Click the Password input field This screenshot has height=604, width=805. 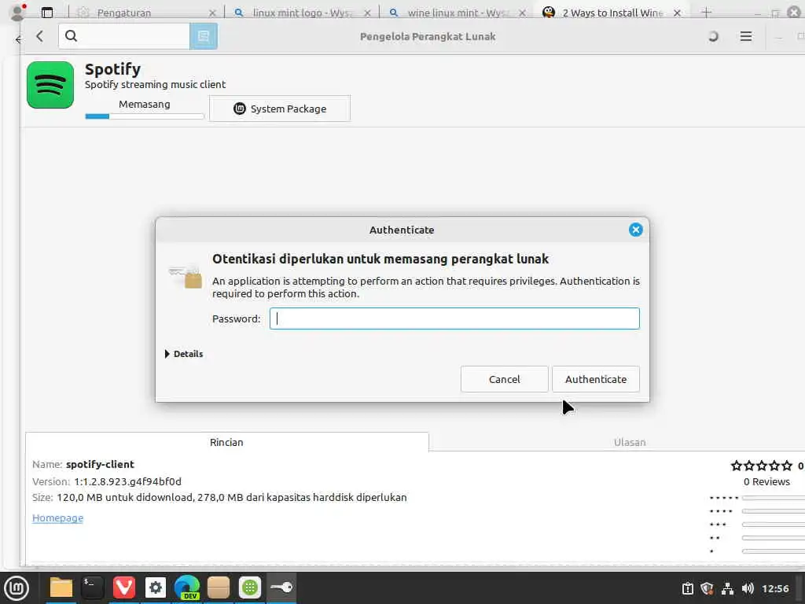pyautogui.click(x=454, y=319)
